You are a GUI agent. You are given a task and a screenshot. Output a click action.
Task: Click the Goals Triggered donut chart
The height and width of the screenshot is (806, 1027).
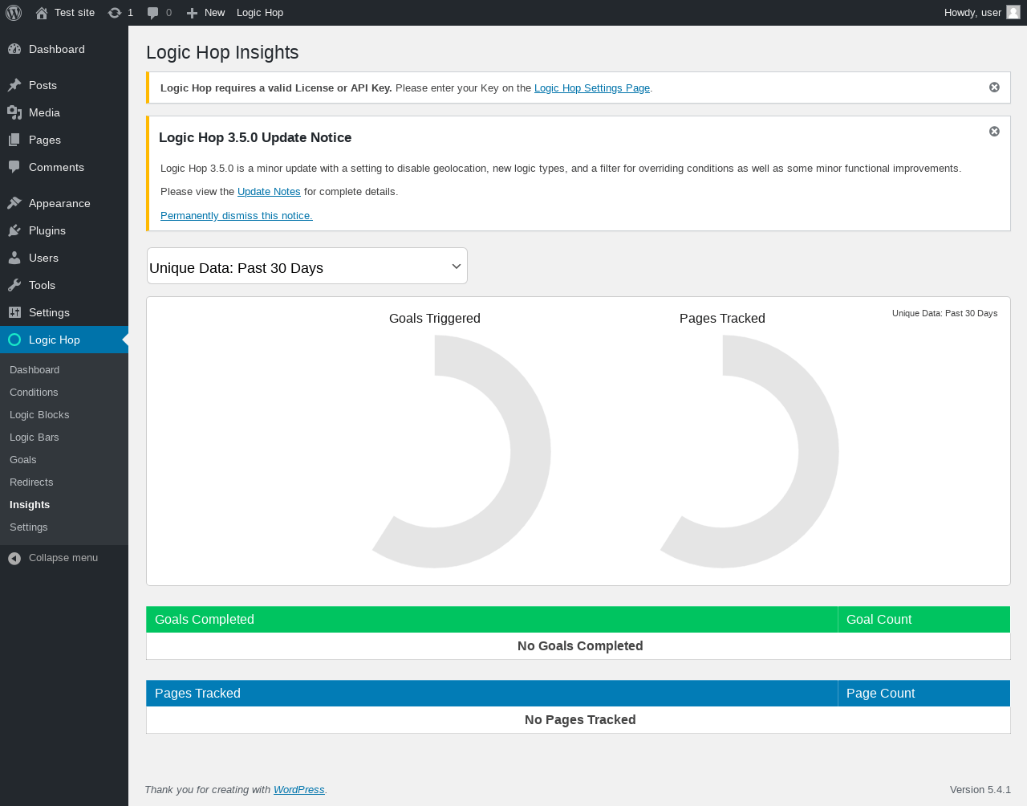pos(461,451)
